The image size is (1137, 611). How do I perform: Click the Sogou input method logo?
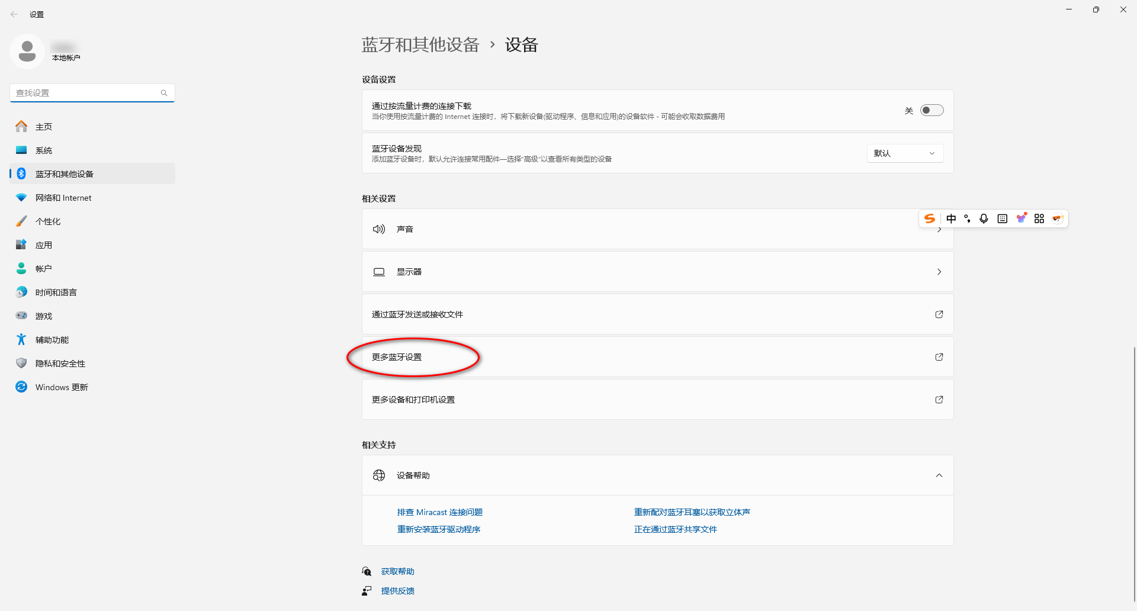point(930,218)
